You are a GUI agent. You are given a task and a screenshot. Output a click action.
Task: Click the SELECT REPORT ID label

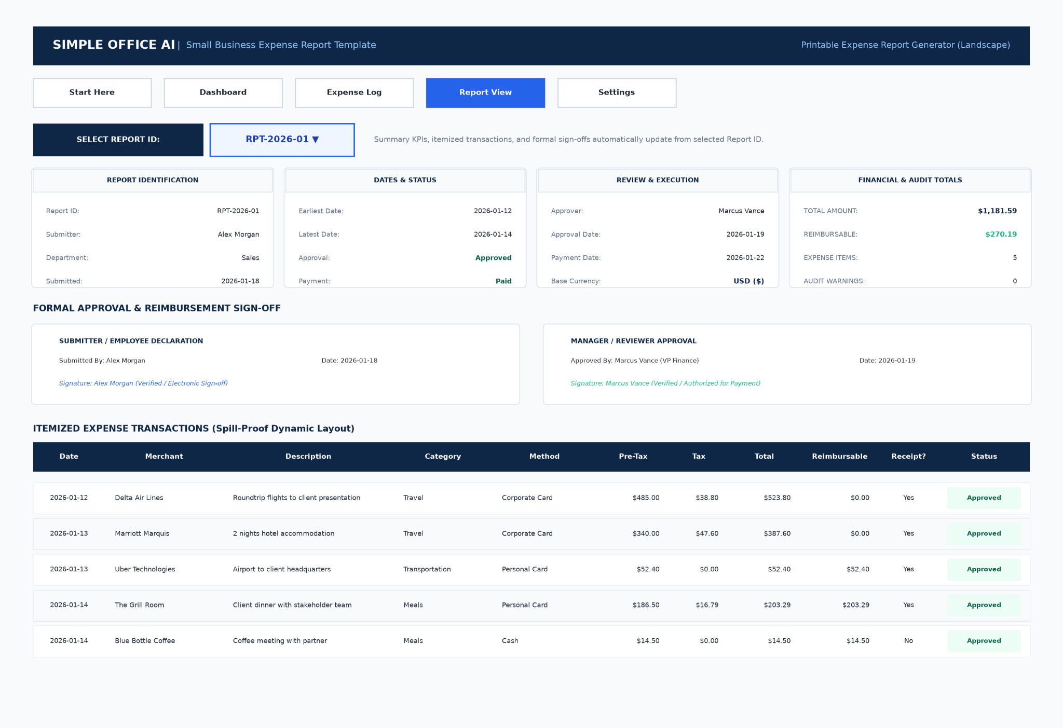coord(118,140)
